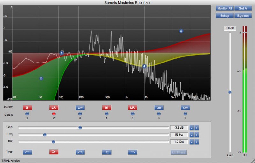The image size is (255, 163).
Task: Choose the bell peak filter type
Action: pos(80,152)
